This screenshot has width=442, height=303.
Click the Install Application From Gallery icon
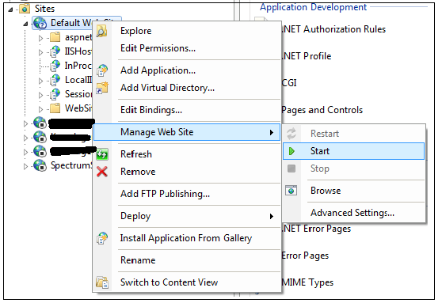pos(102,238)
